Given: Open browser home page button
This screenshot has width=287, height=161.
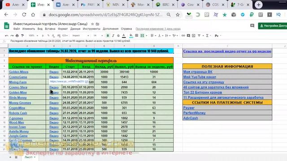Looking at the screenshot, I should point(33,15).
